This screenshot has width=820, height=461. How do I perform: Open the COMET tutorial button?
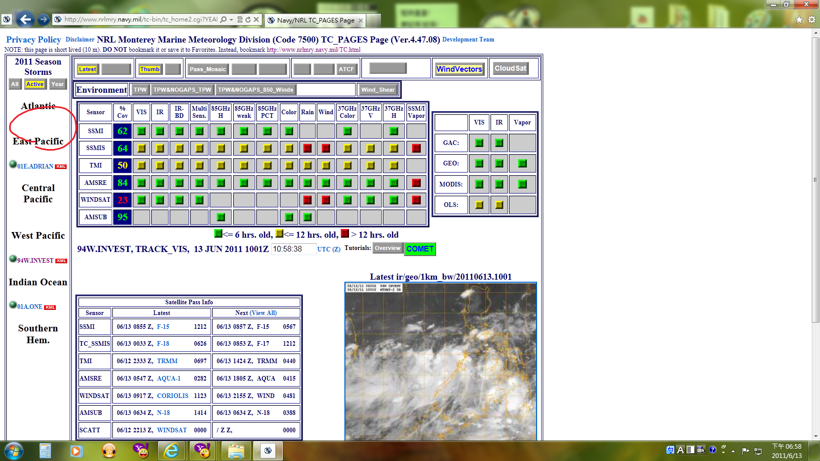[x=420, y=249]
